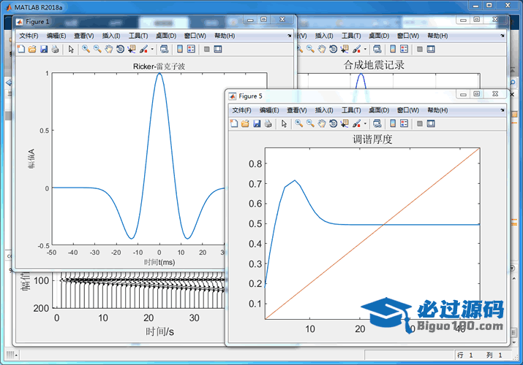Save Figure 1 using the floppy disk icon
Viewport: 523px width, 365px height.
pyautogui.click(x=44, y=49)
